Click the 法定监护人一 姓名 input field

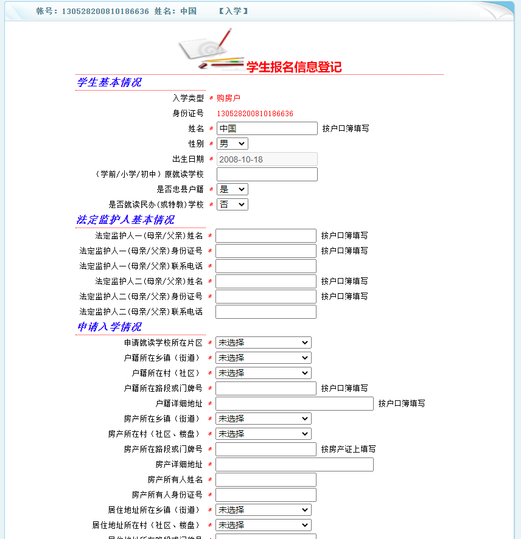[265, 235]
